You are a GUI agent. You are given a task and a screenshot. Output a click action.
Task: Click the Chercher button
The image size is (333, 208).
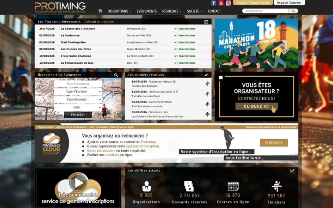[78, 115]
